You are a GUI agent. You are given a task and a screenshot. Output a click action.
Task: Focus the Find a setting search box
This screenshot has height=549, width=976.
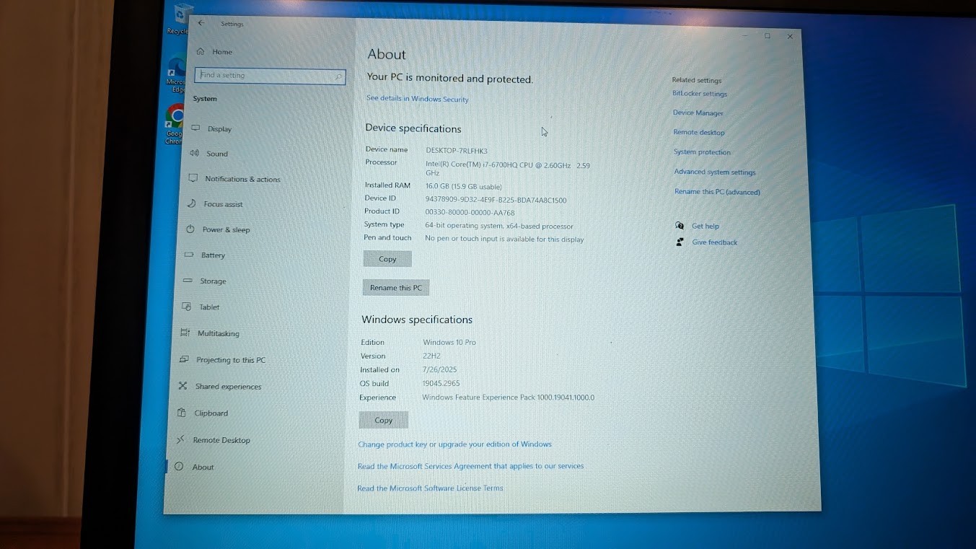[x=270, y=76]
